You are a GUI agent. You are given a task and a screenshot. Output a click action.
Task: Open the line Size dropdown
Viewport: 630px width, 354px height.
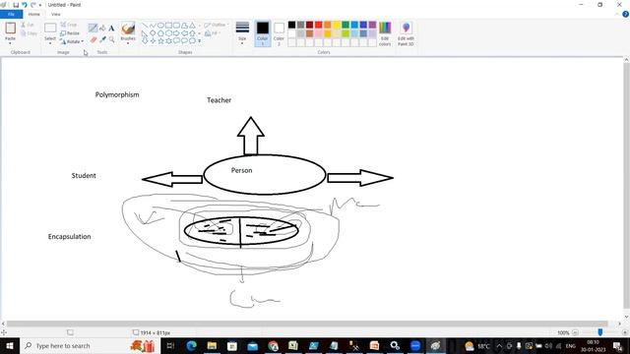[242, 33]
